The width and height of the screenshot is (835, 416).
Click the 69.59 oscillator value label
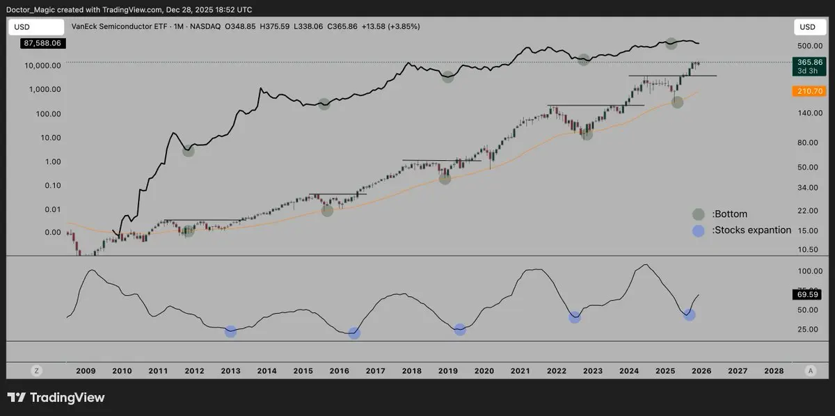coord(809,295)
